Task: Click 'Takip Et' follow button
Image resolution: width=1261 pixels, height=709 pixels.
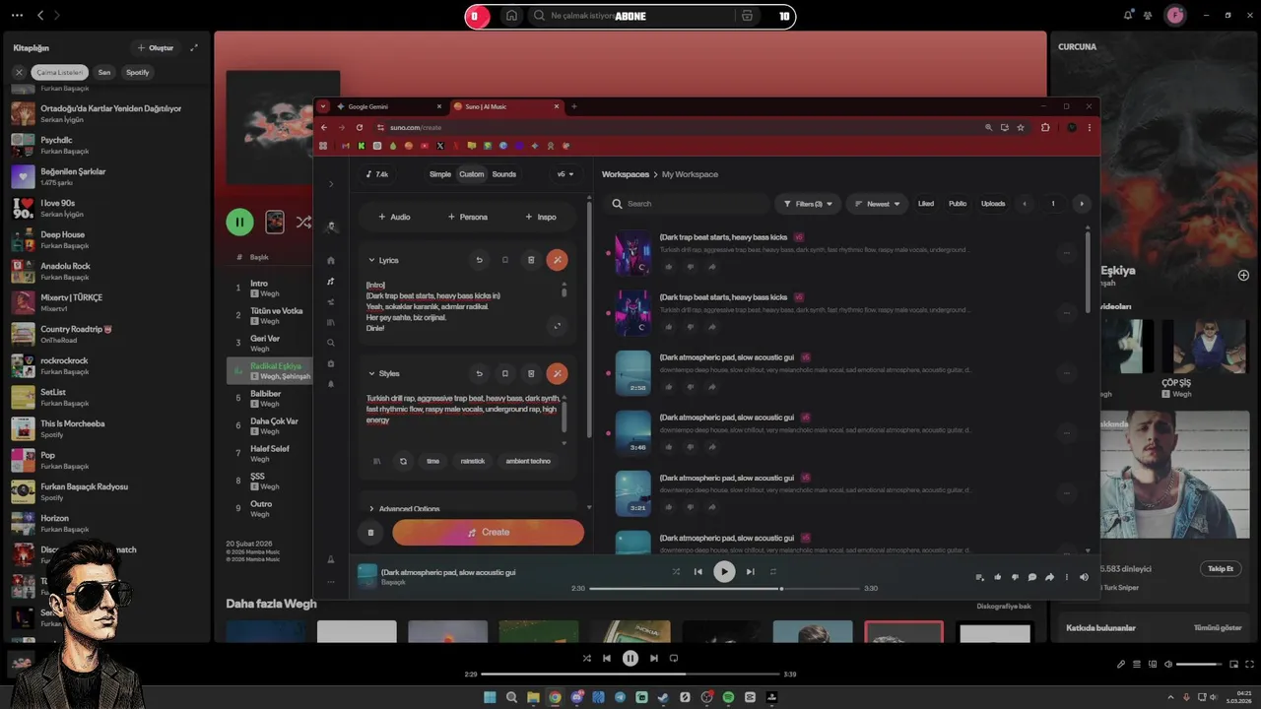Action: (x=1221, y=569)
